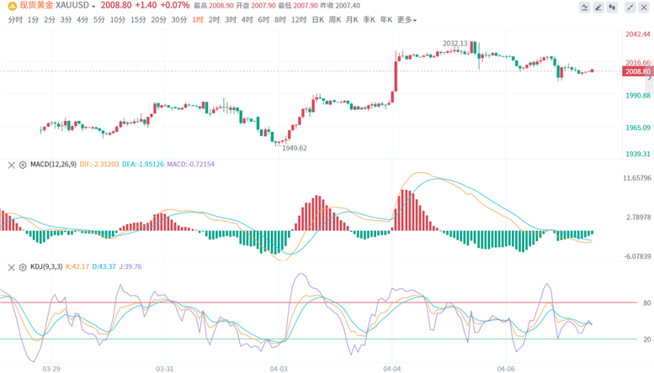Remove the MACD indicator panel

11,165
